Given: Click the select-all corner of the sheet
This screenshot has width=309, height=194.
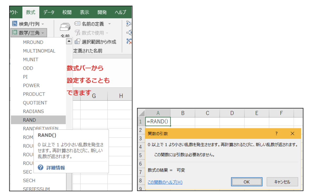Looking at the screenshot, I should pos(141,113).
